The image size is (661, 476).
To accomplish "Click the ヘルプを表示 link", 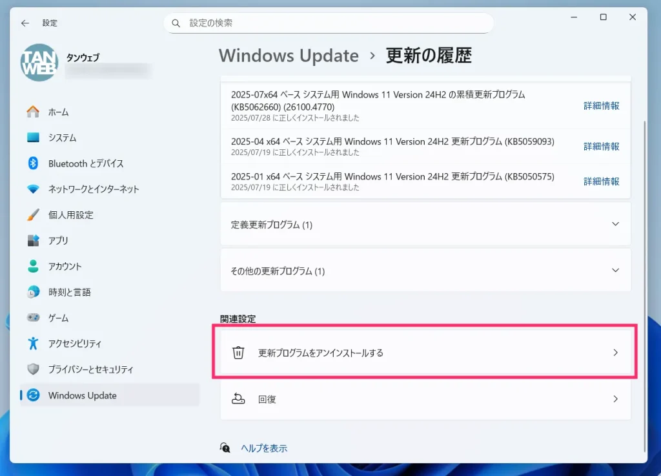I will 264,448.
